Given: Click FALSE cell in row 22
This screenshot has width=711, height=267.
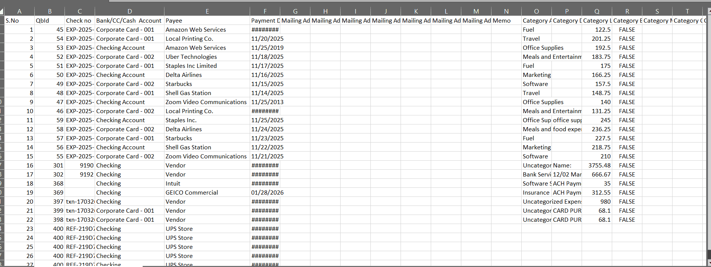Looking at the screenshot, I should [627, 219].
